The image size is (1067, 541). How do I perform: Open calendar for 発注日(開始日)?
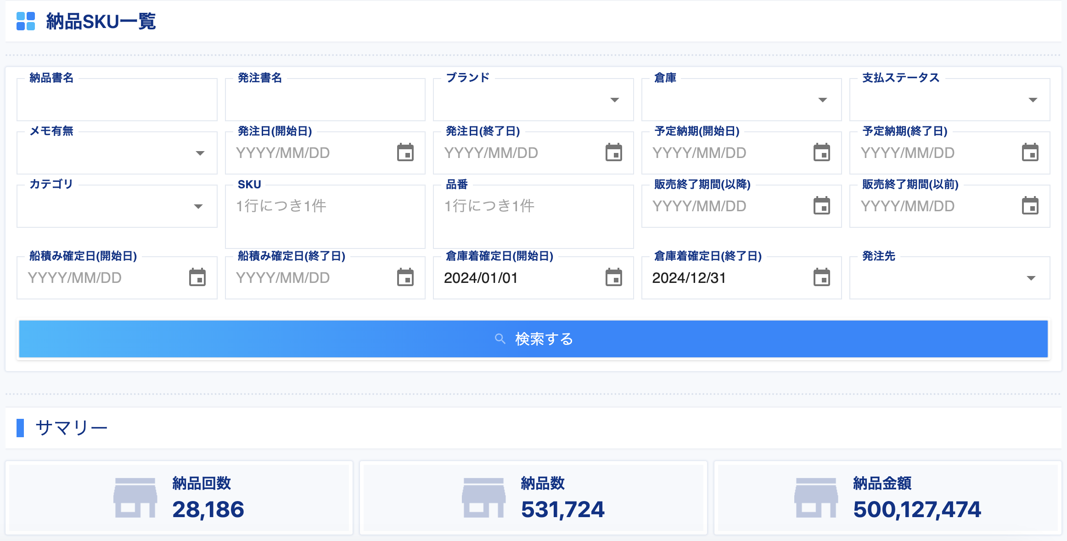[405, 152]
